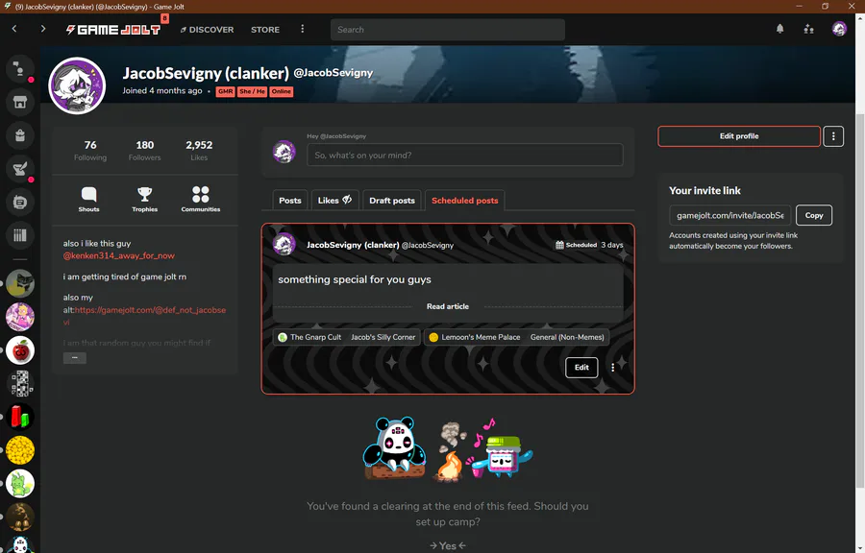Open profile options next to Edit profile
Image resolution: width=865 pixels, height=553 pixels.
(833, 136)
